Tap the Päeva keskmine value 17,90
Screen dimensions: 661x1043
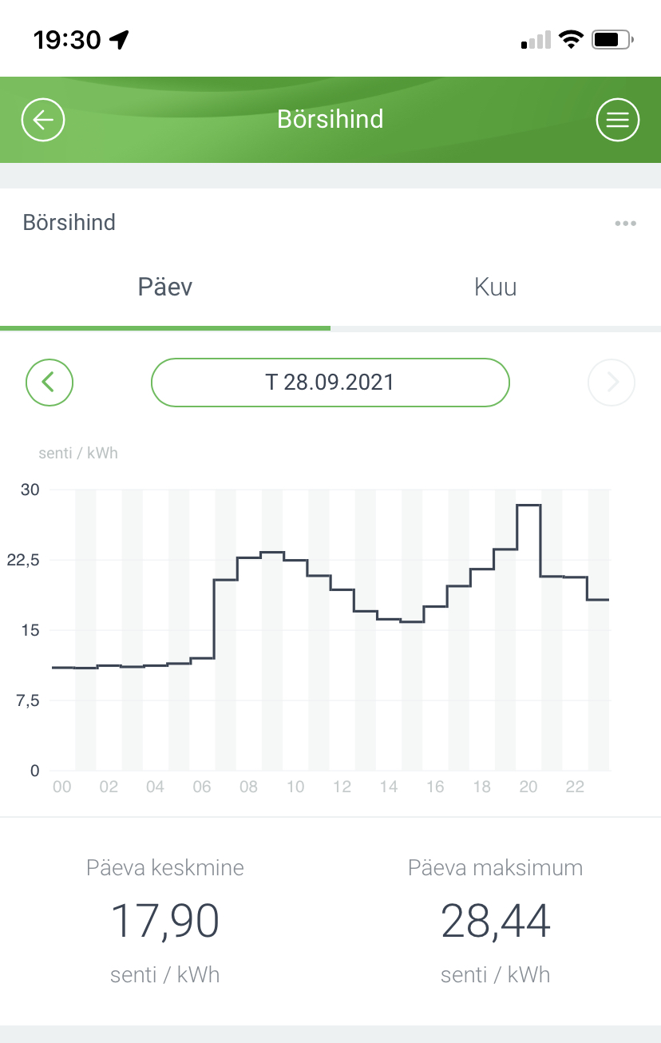click(165, 921)
